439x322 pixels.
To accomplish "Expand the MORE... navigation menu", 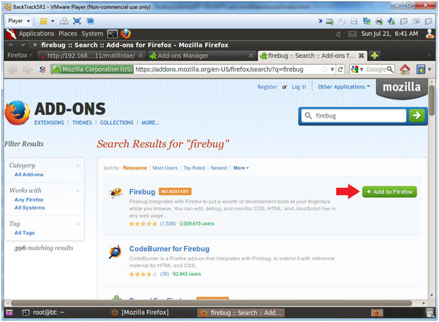I will click(150, 123).
